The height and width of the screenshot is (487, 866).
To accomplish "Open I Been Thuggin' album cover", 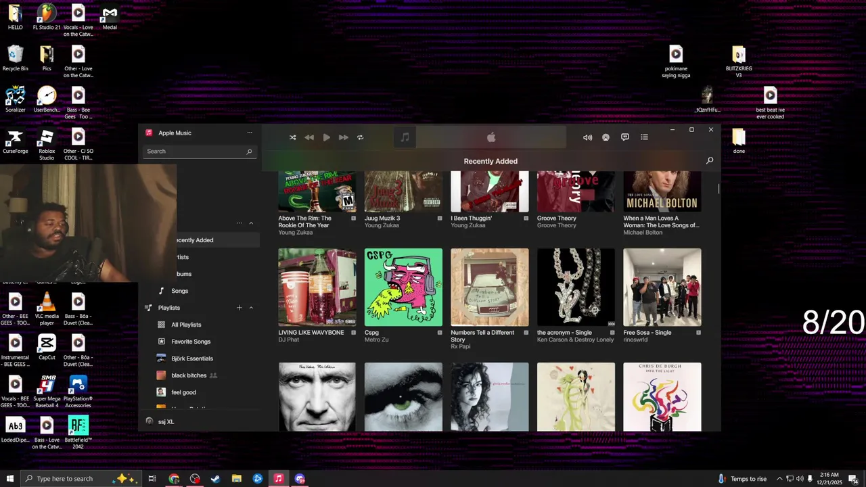I will click(x=490, y=191).
